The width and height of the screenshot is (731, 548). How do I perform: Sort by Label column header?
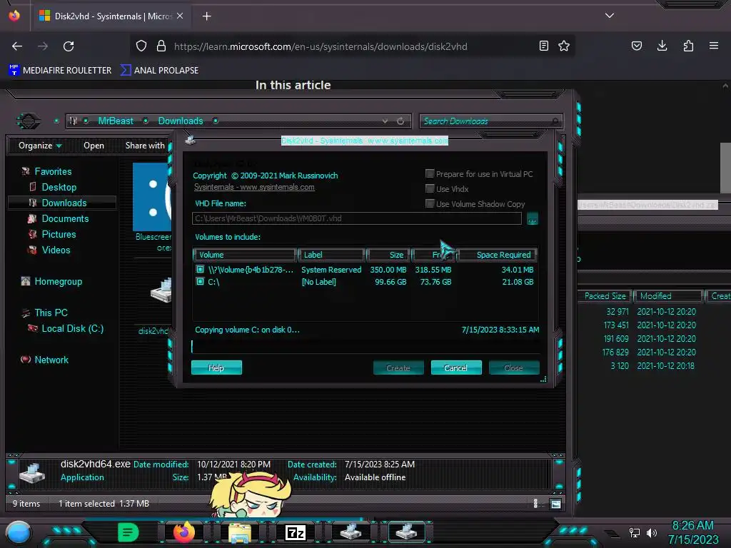(x=331, y=255)
